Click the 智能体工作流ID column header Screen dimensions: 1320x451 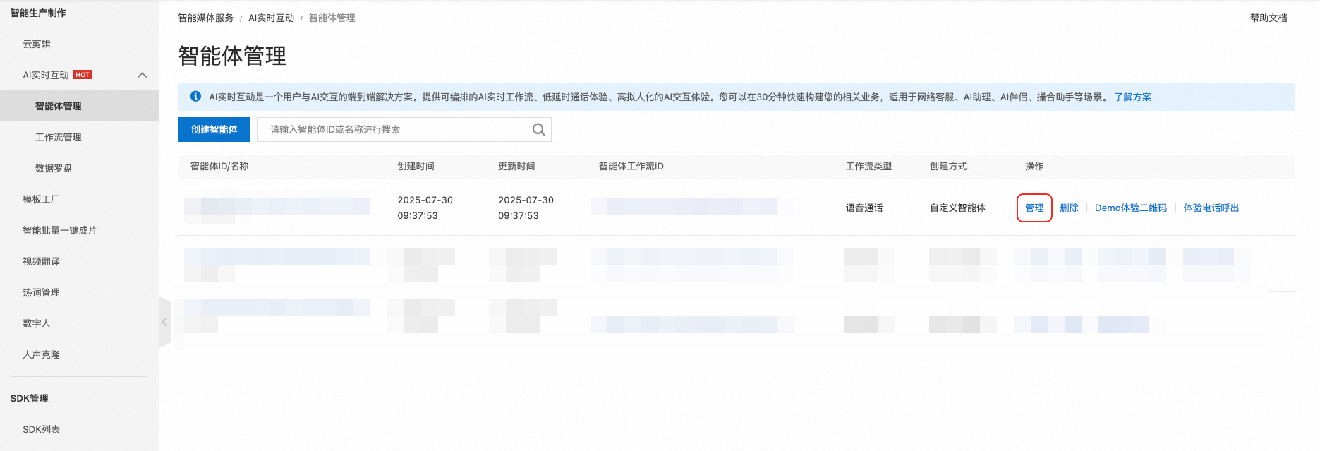click(x=631, y=166)
